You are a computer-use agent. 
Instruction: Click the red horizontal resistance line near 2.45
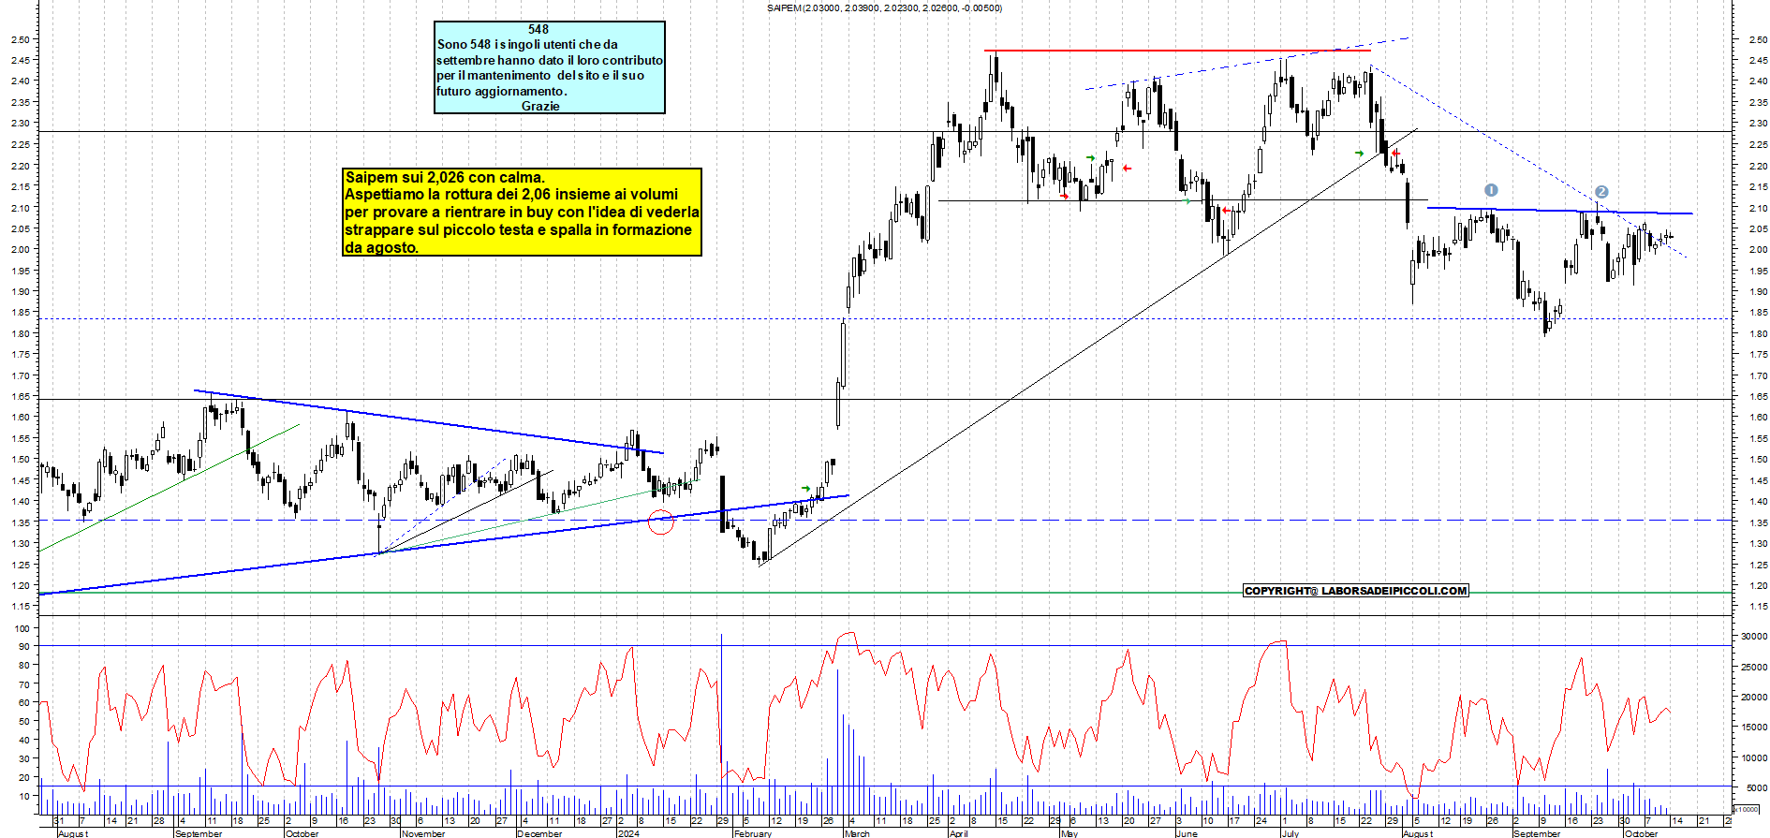[x=1176, y=51]
